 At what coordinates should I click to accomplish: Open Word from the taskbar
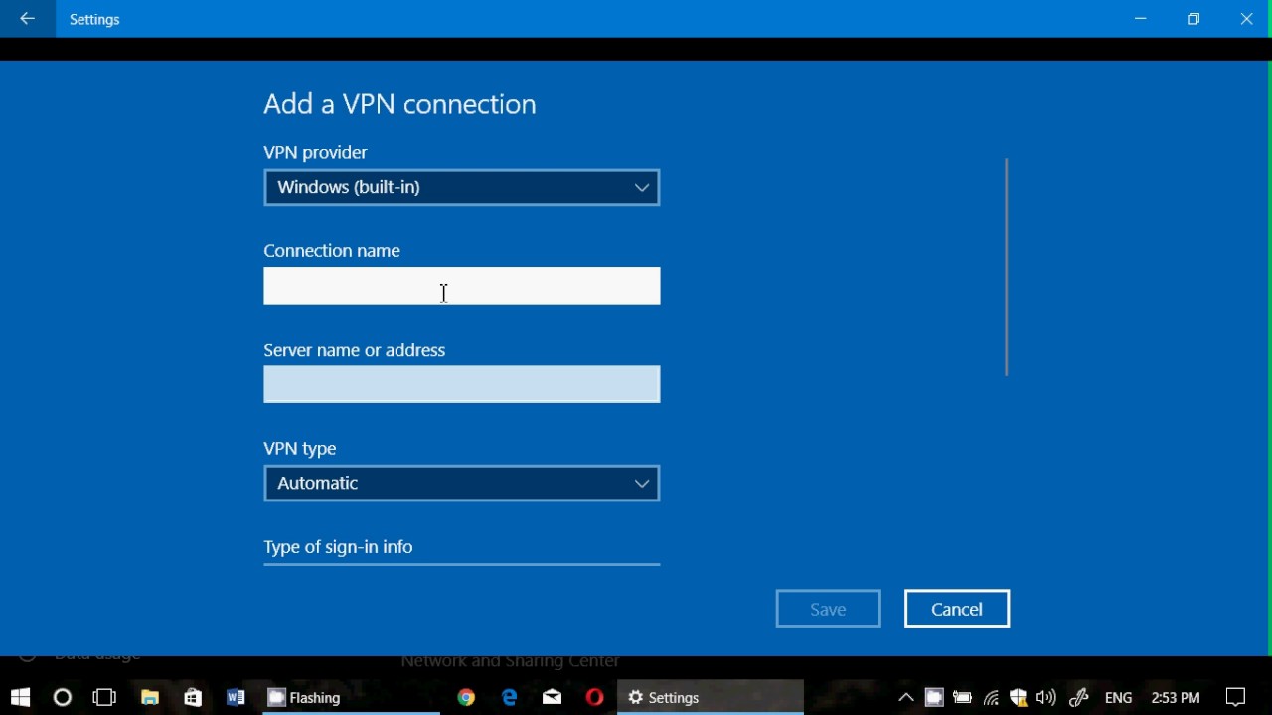click(236, 698)
